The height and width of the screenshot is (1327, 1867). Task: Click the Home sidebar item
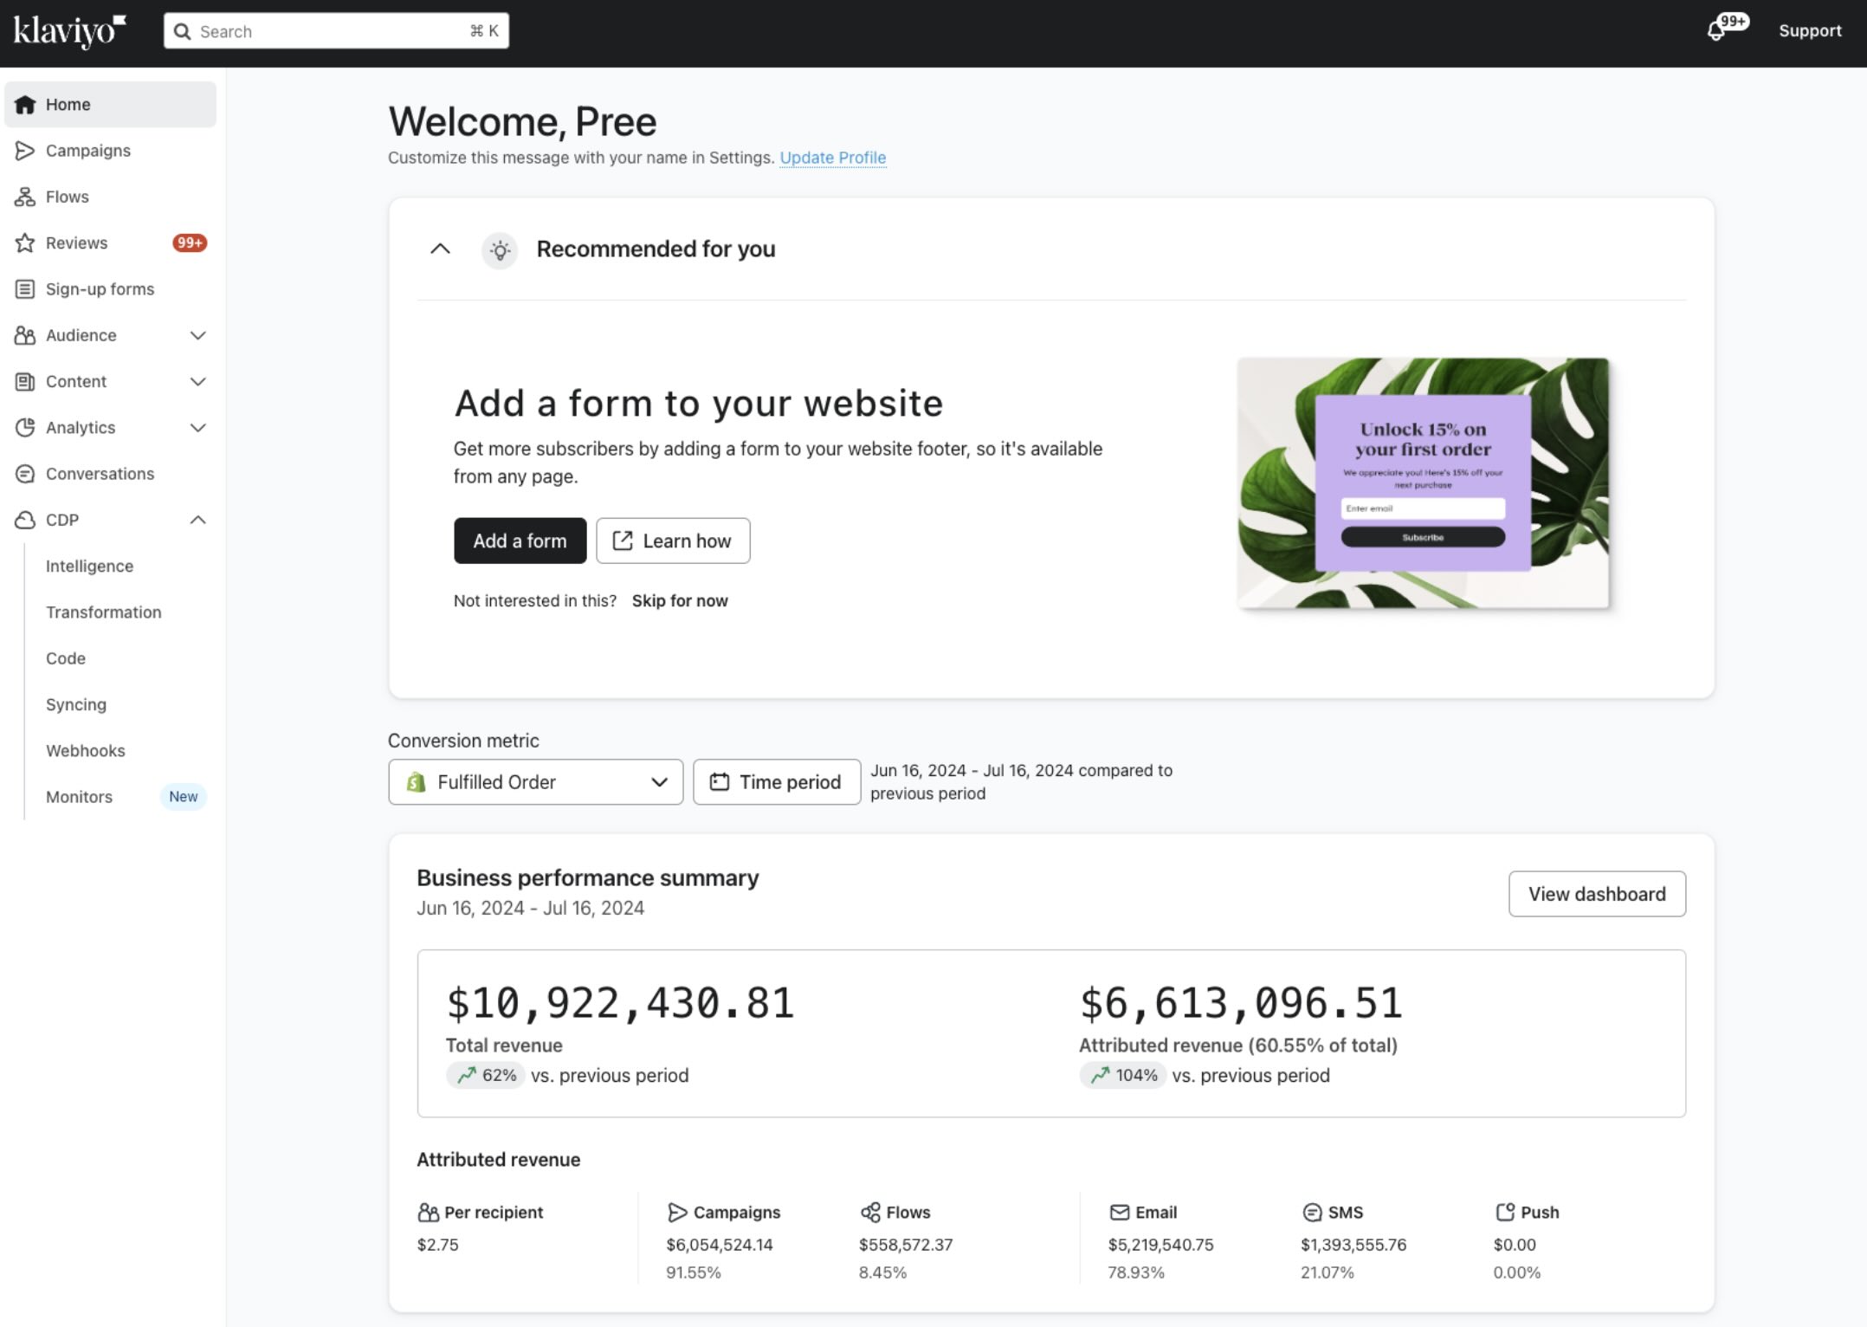pos(110,105)
